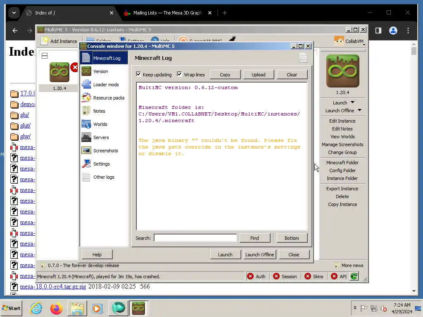Select the 1.20.4 instance in instance list
This screenshot has width=423, height=317.
59,77
